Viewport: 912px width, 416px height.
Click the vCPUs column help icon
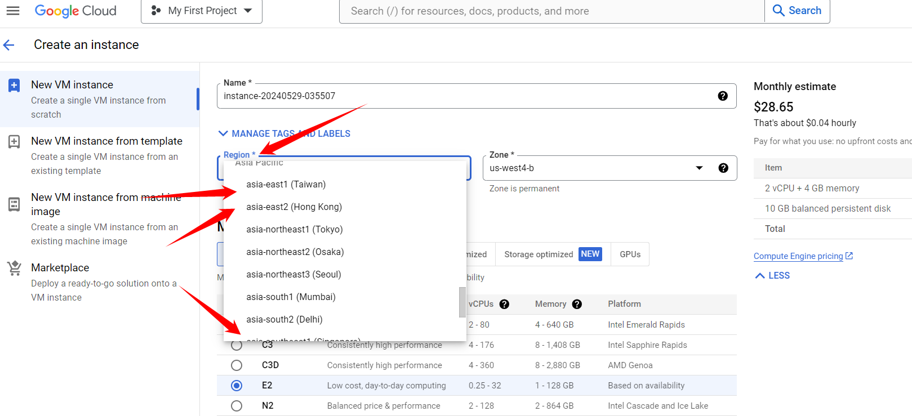tap(504, 304)
